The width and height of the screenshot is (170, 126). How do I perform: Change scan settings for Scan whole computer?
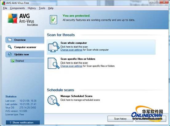[71, 50]
